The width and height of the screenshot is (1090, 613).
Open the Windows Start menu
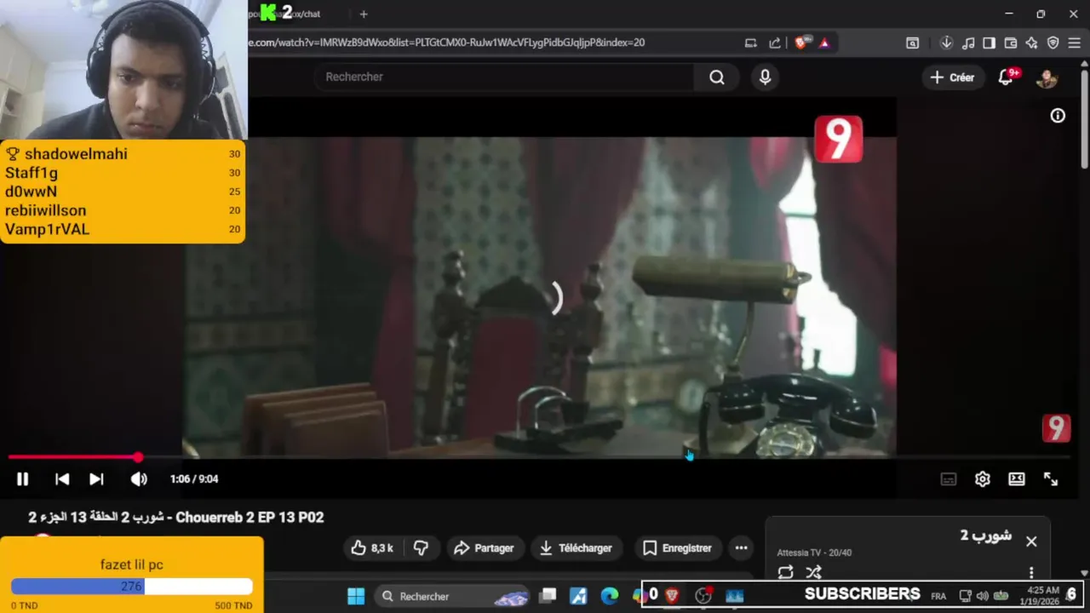[356, 596]
